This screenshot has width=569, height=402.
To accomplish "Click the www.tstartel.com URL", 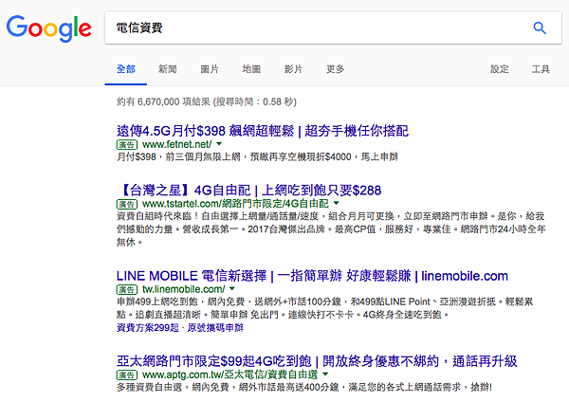I will 235,204.
